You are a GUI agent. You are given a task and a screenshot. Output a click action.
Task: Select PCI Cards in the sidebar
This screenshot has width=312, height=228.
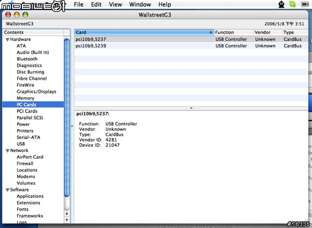(x=27, y=111)
